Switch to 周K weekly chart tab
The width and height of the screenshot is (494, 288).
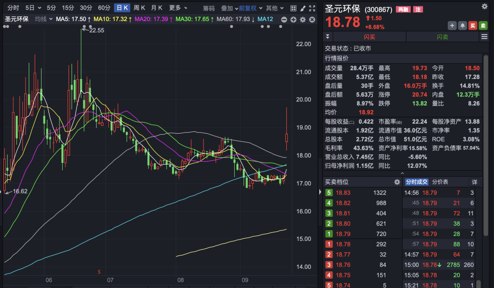(139, 8)
